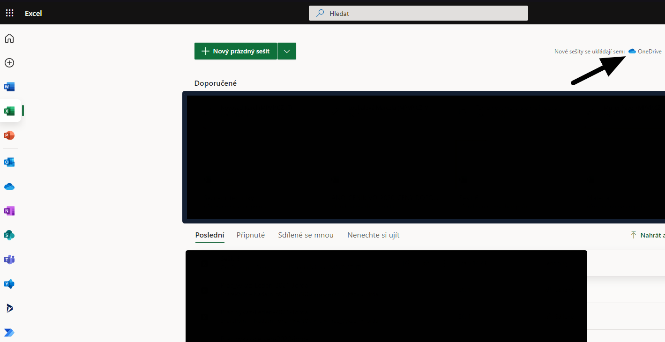This screenshot has height=342, width=665.
Task: Launch PowerPoint from the sidebar
Action: (9, 135)
